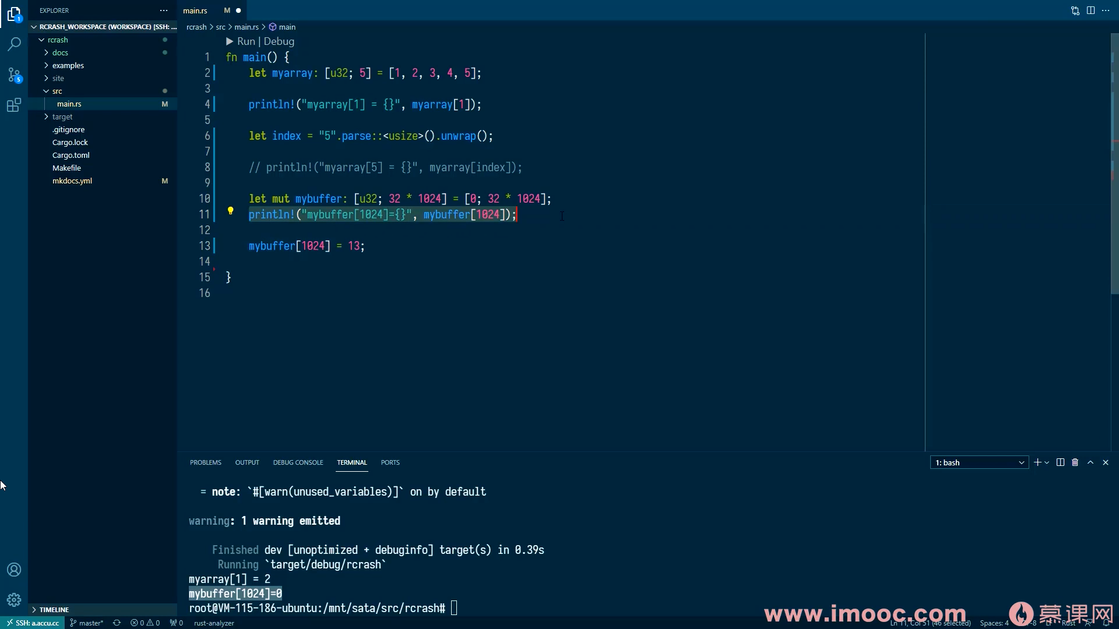Select main.rs in the file tree
Image resolution: width=1119 pixels, height=629 pixels.
coord(103,104)
